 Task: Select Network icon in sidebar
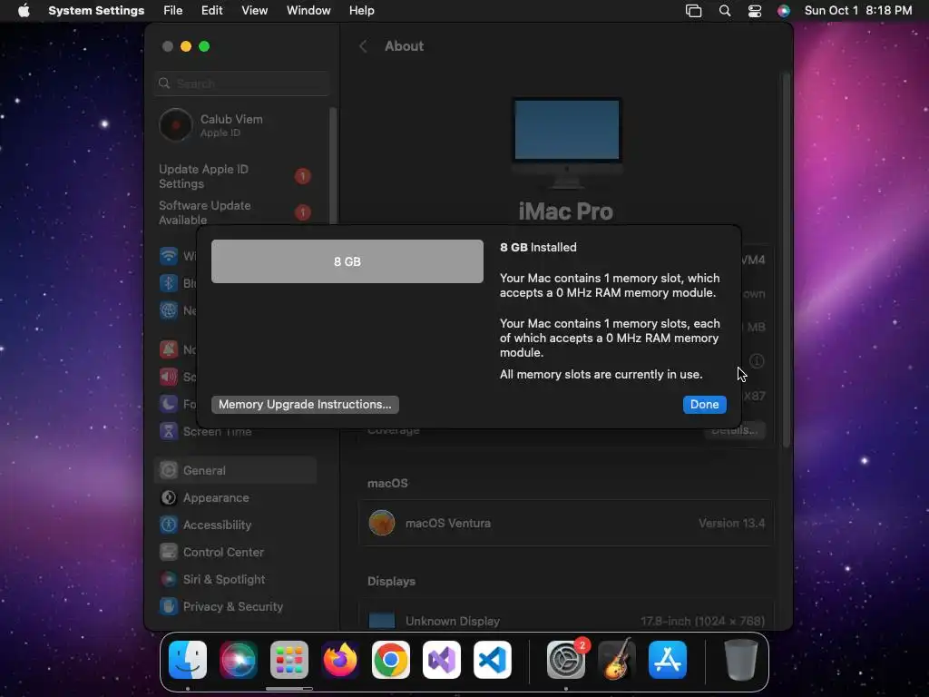(168, 310)
